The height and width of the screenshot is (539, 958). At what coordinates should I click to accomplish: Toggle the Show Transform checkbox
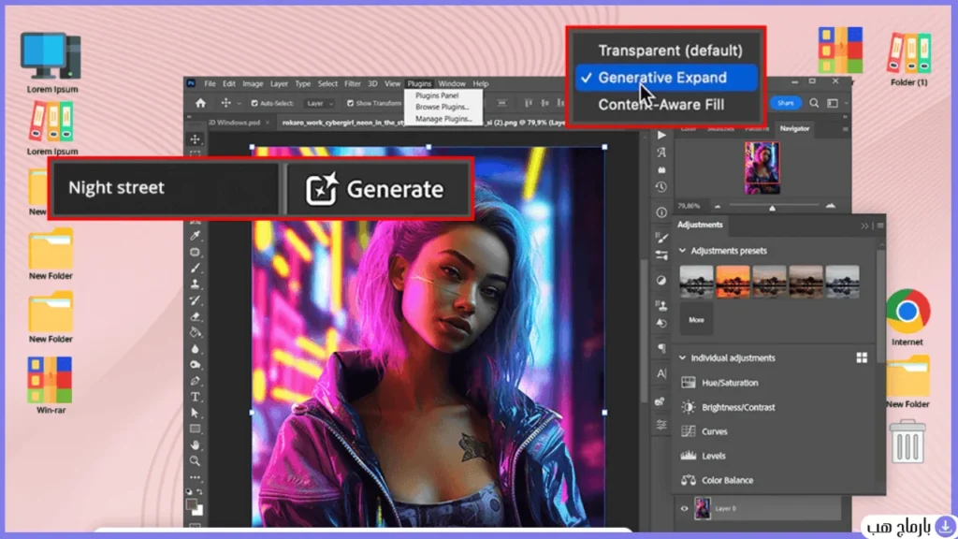tap(350, 103)
